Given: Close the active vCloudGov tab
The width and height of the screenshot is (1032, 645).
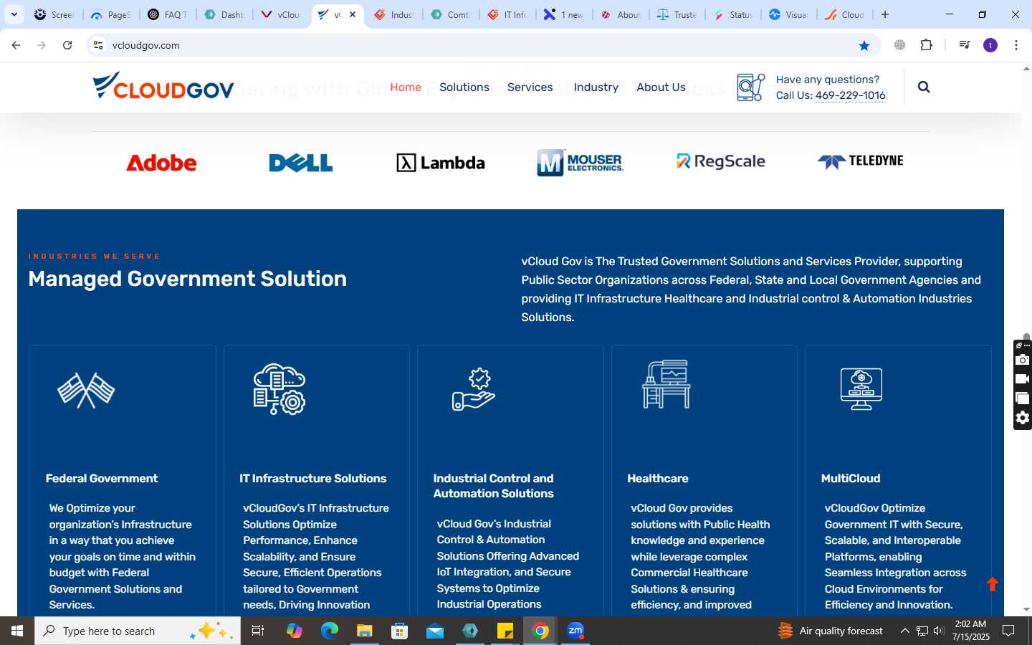Looking at the screenshot, I should coord(353,14).
